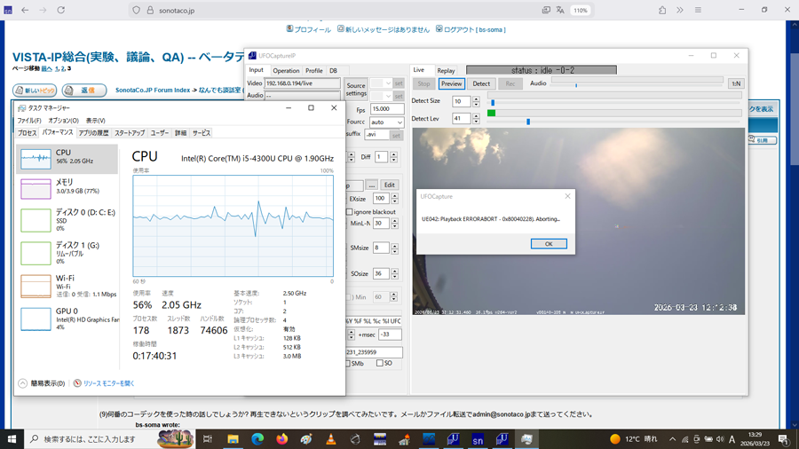Switch to UFOCapture Profile tab
The image size is (799, 449).
click(x=314, y=71)
